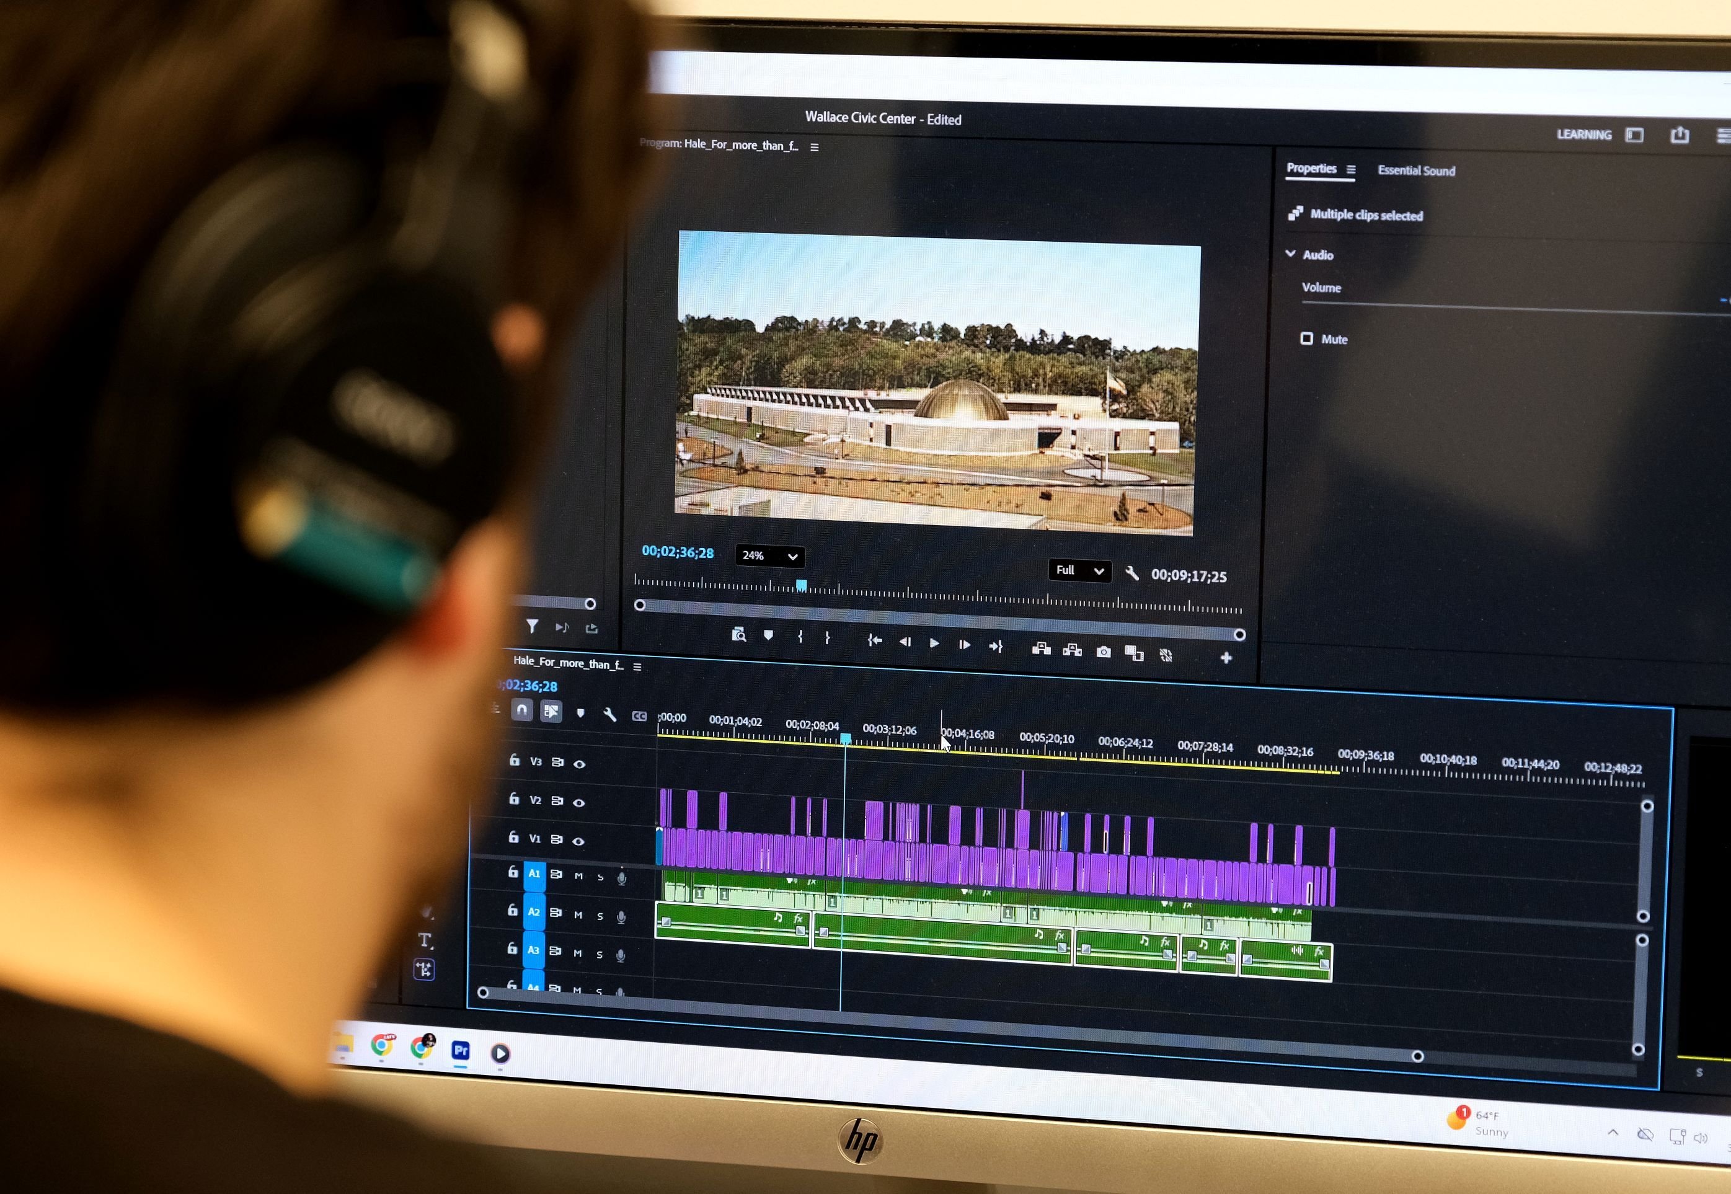This screenshot has height=1194, width=1731.
Task: Toggle V1 track visibility eye
Action: [578, 841]
